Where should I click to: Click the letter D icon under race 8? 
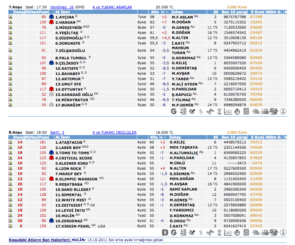pos(165,233)
